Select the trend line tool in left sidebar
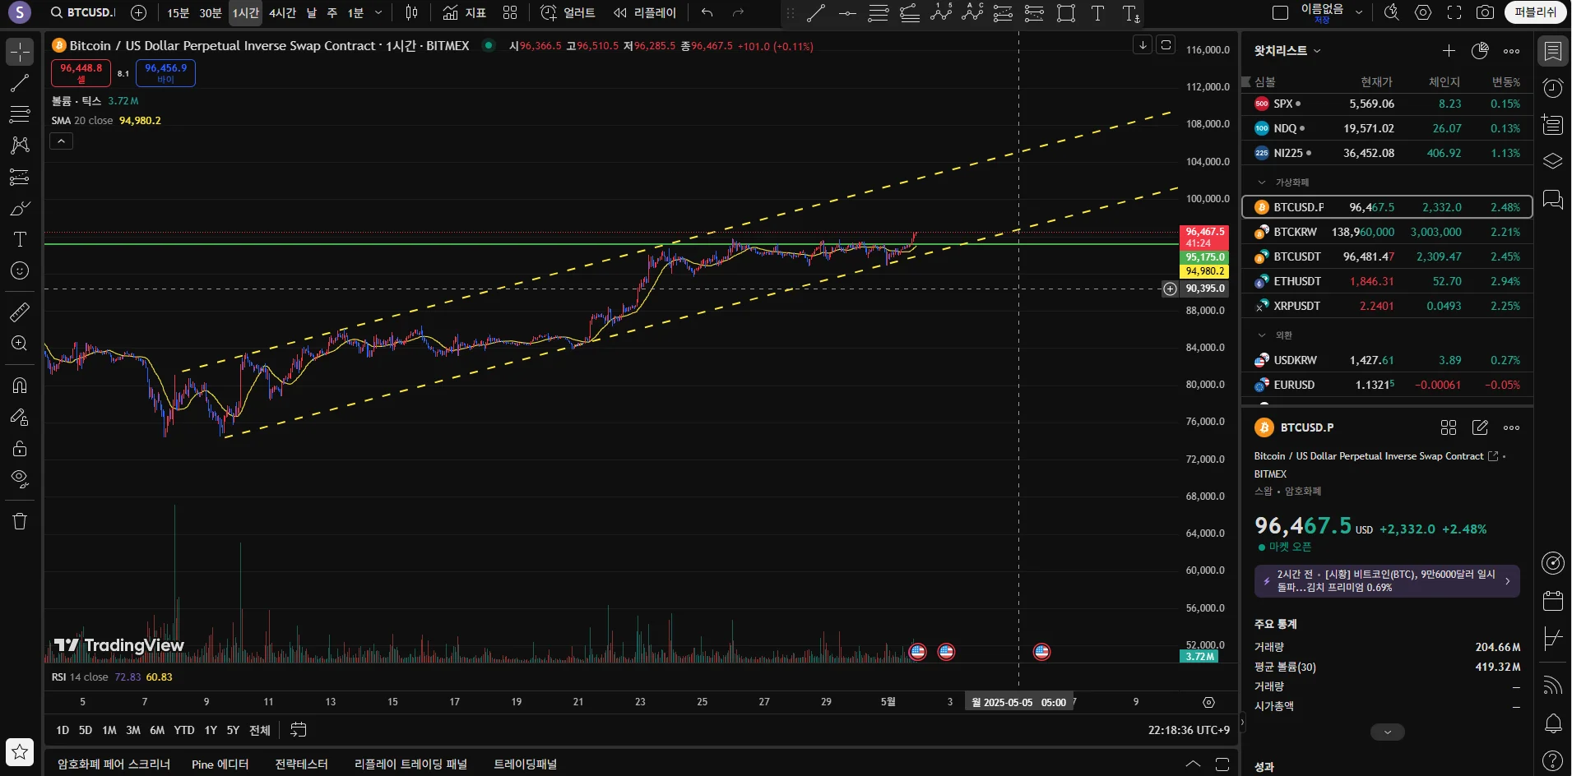This screenshot has width=1572, height=776. pos(20,83)
